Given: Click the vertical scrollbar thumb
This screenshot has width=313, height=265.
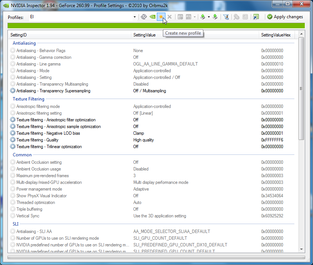Looking at the screenshot, I should pyautogui.click(x=301, y=89).
